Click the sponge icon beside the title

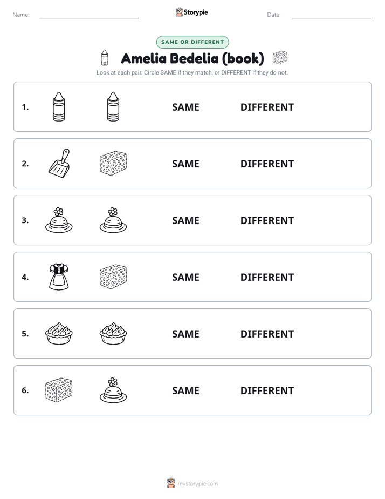click(x=280, y=58)
